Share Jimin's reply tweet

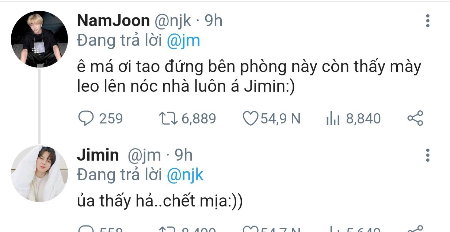415,229
